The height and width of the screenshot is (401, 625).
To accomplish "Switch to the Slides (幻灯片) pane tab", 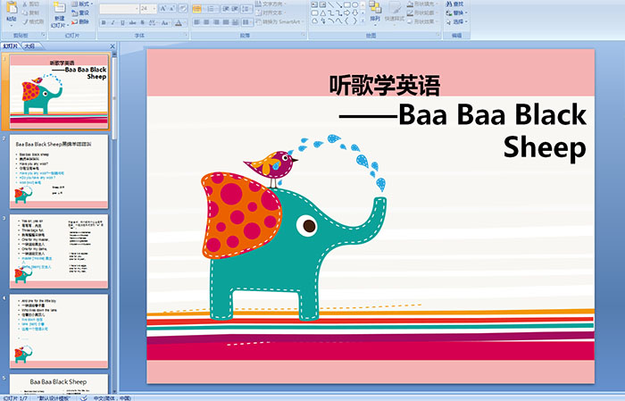I will (x=11, y=46).
